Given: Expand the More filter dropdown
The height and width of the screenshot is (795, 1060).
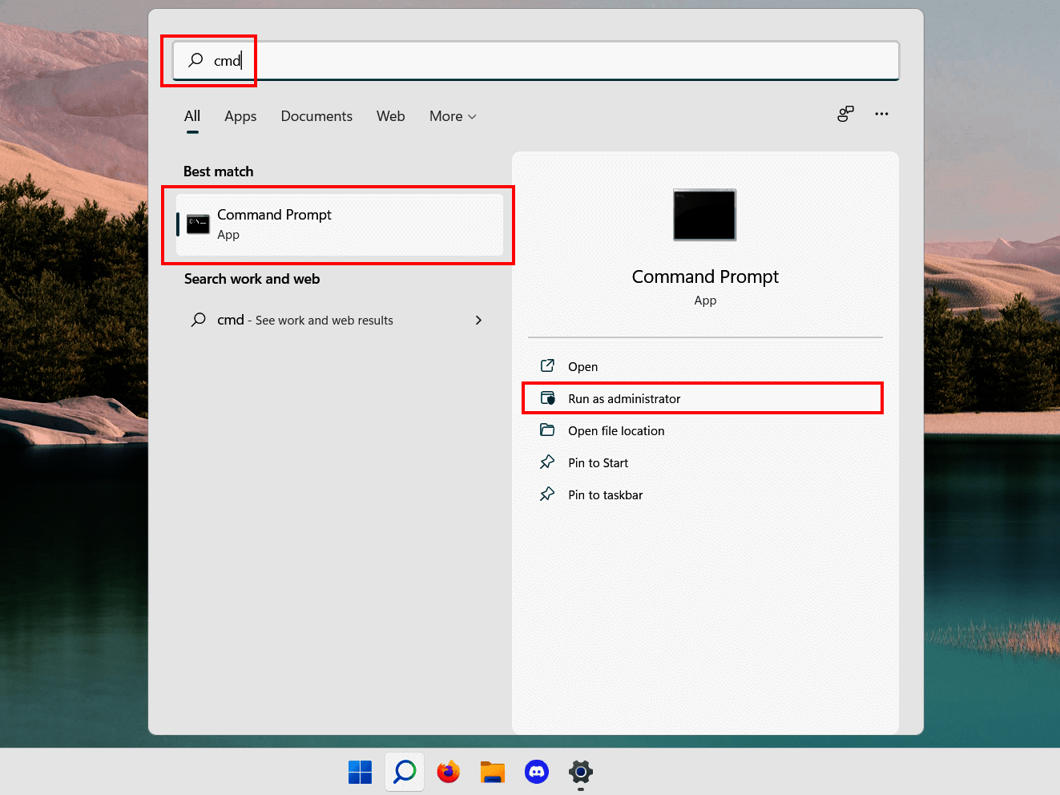Looking at the screenshot, I should click(x=452, y=116).
